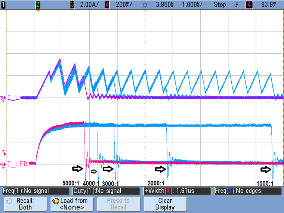Open the Recall: Both softkey
The height and width of the screenshot is (213, 284).
click(x=25, y=204)
